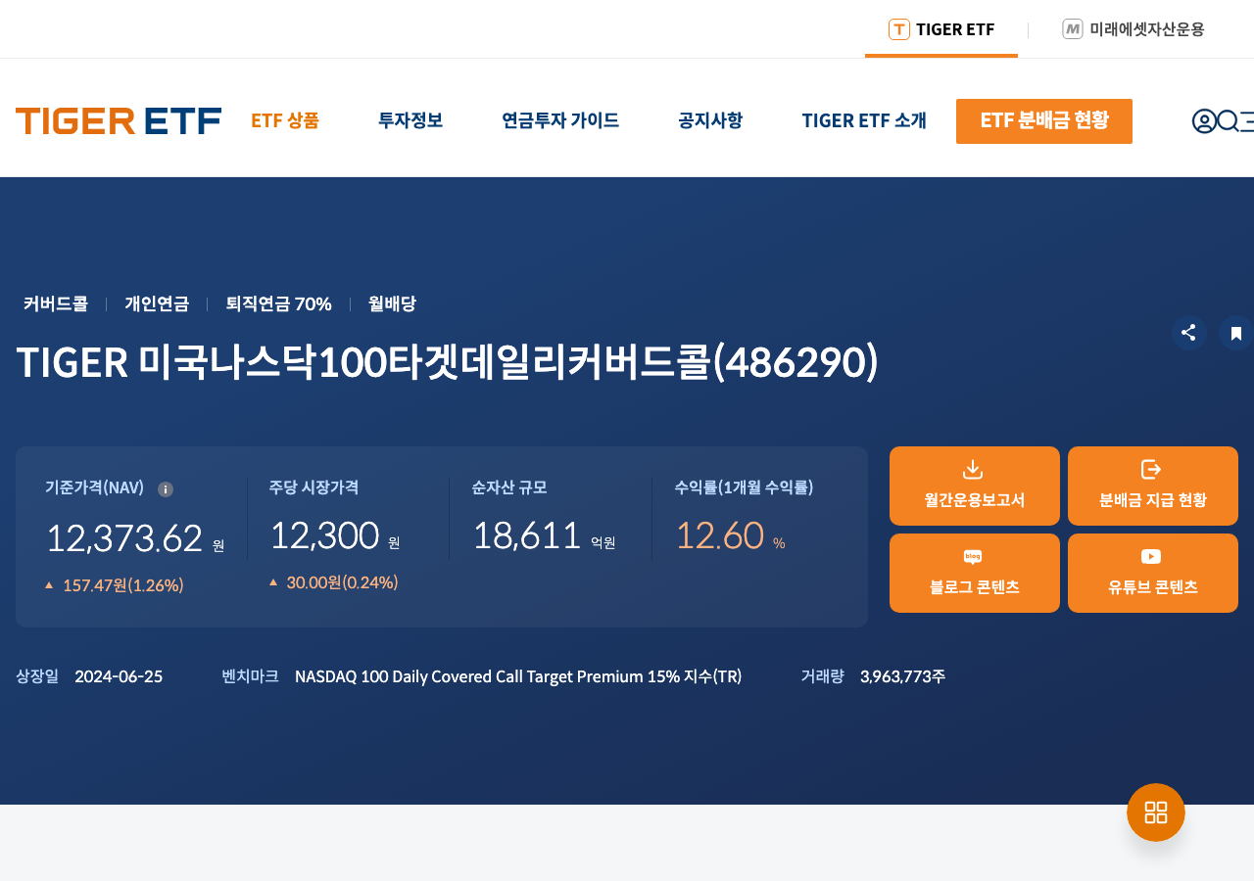Click the NASDAQ 100 benchmark name
1254x881 pixels.
(x=518, y=676)
